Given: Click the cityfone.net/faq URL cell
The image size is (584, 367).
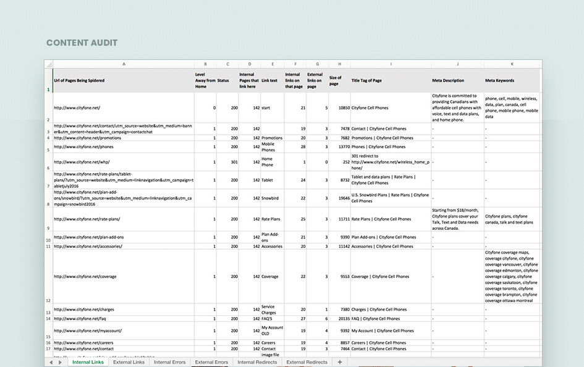Looking at the screenshot, I should [124, 319].
